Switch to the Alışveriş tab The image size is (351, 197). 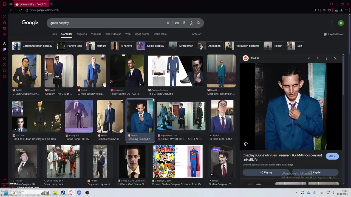pyautogui.click(x=82, y=34)
